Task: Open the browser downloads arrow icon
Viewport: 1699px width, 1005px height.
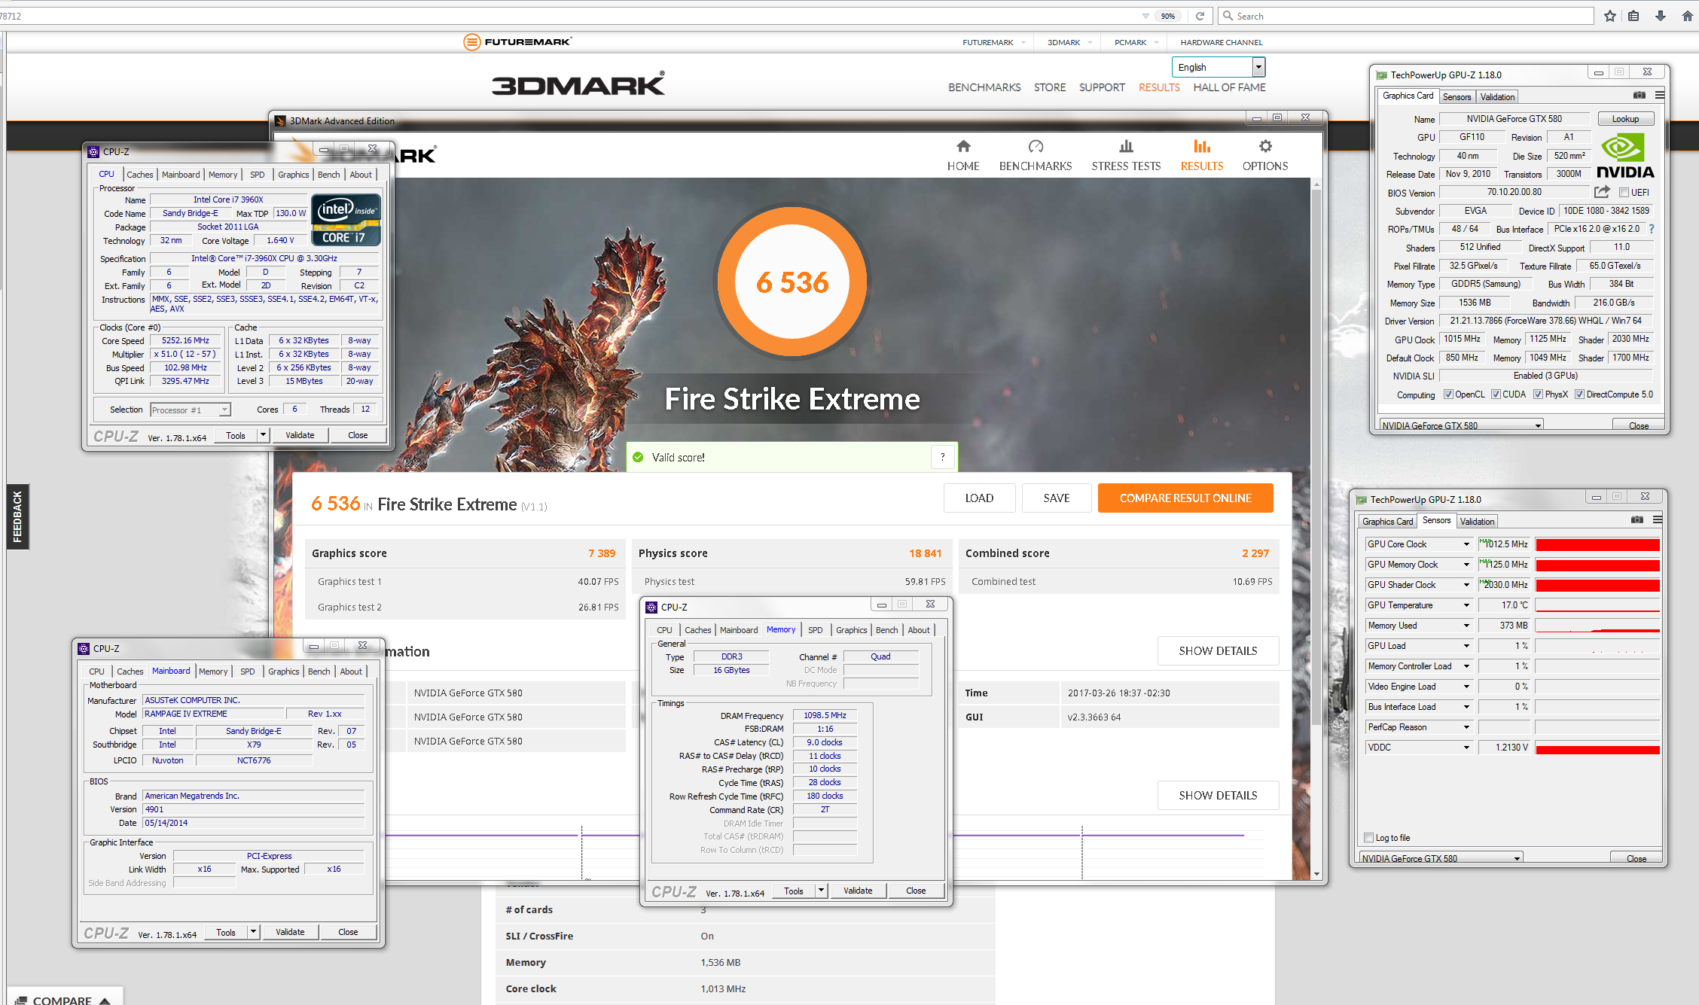Action: point(1660,16)
